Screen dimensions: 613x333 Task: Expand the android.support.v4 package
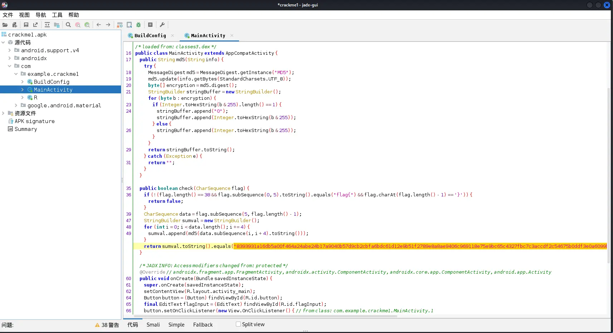click(x=10, y=50)
